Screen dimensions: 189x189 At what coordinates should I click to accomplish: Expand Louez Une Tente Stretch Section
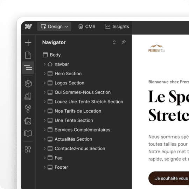coord(44,101)
